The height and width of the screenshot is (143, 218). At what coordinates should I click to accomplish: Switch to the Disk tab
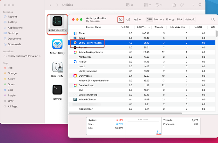[x=180, y=19]
